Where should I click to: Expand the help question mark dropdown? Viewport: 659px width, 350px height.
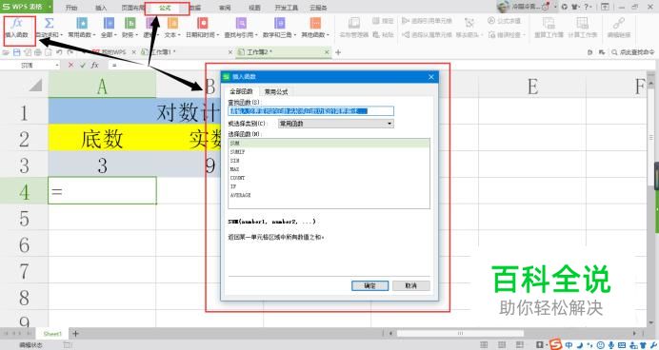click(x=591, y=8)
